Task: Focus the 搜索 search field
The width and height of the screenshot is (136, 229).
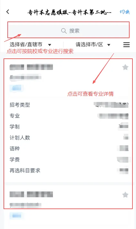Action: [x=68, y=31]
